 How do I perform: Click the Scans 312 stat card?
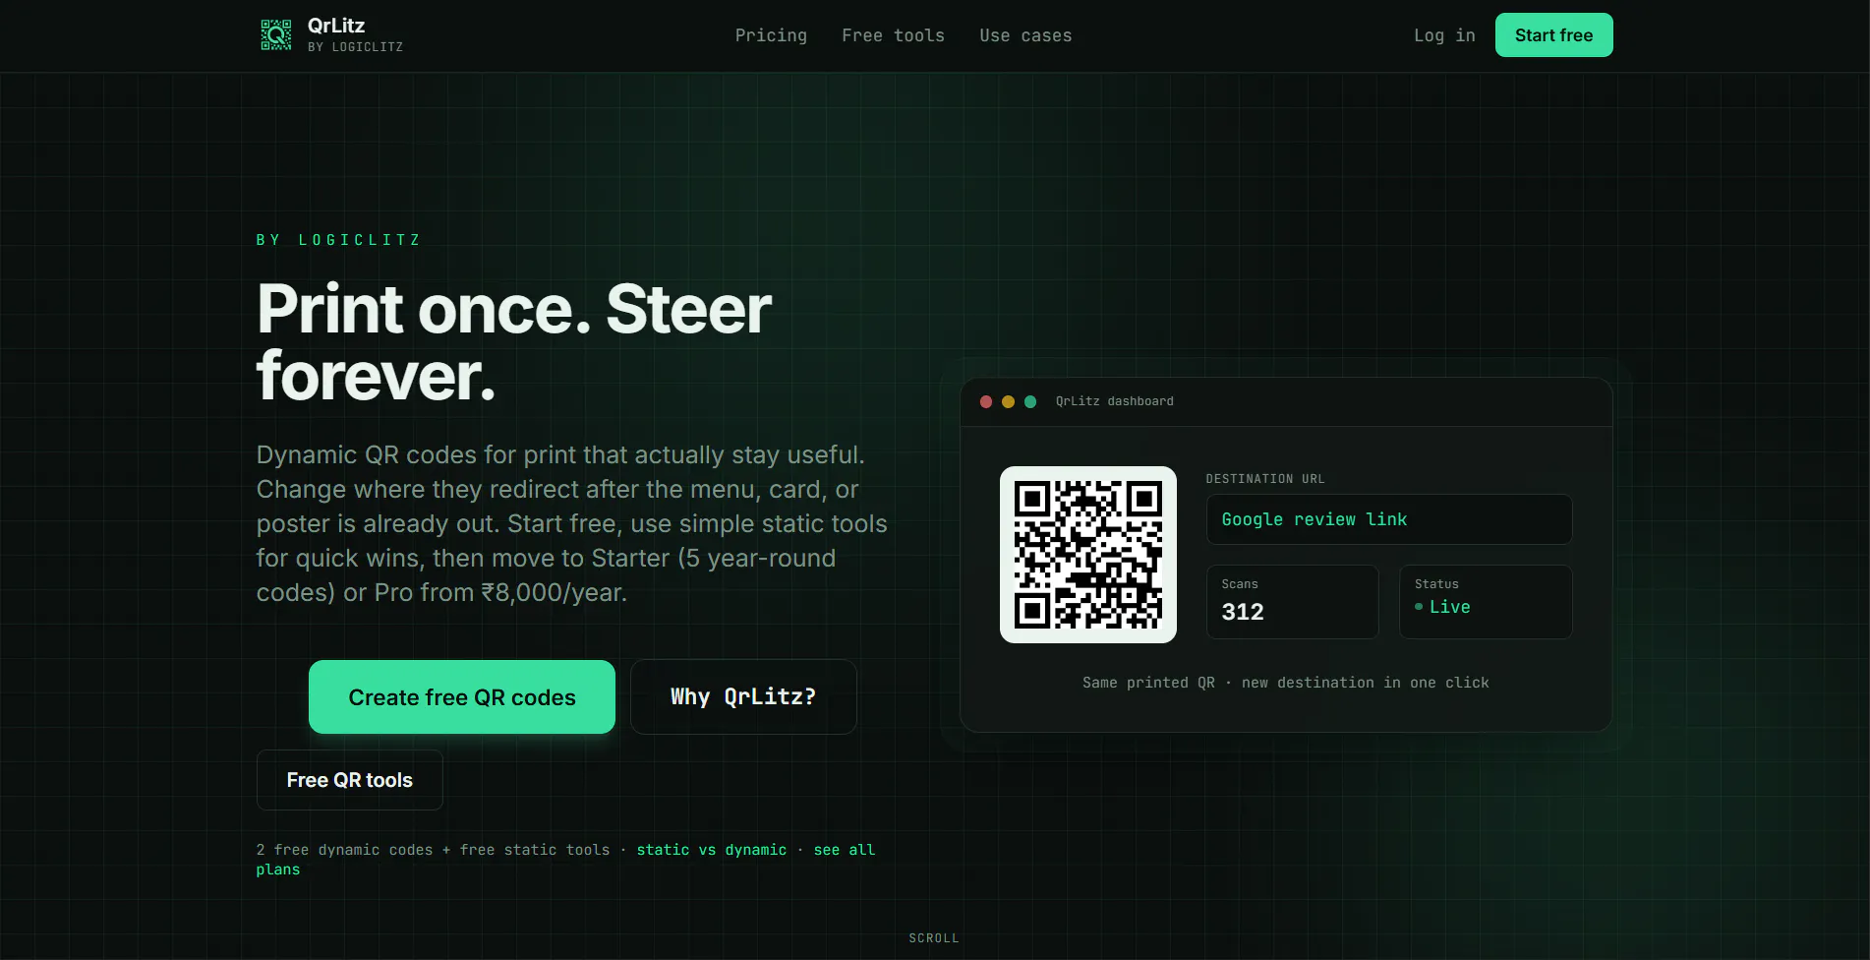pyautogui.click(x=1293, y=602)
